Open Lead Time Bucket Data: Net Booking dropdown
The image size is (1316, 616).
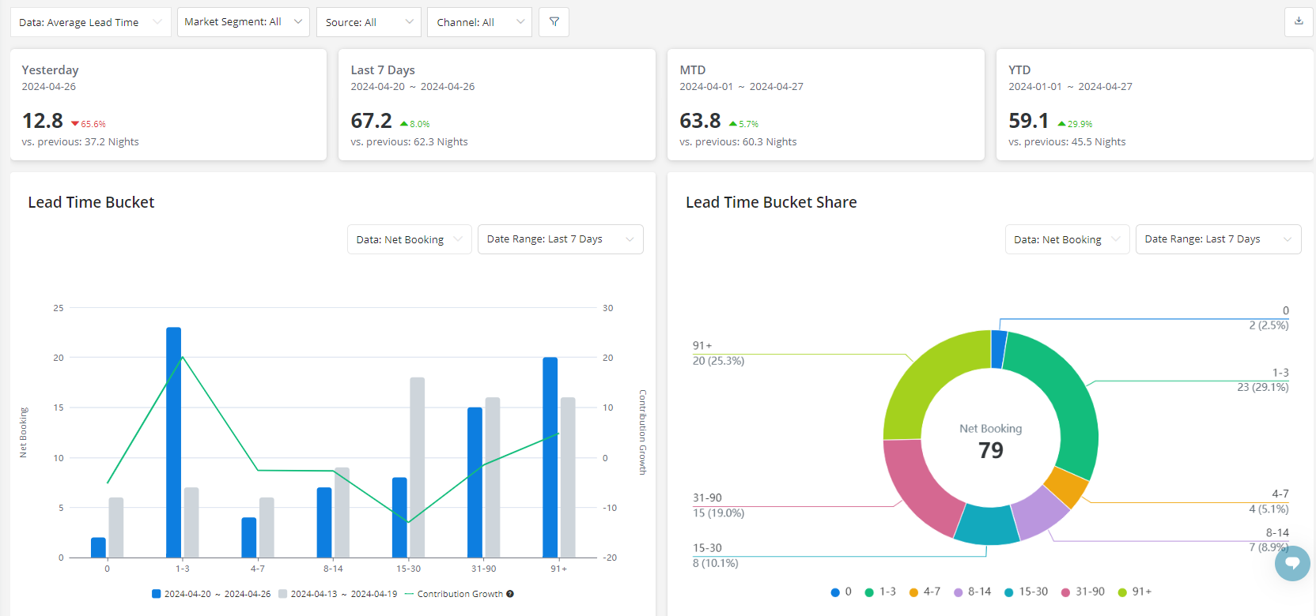410,239
